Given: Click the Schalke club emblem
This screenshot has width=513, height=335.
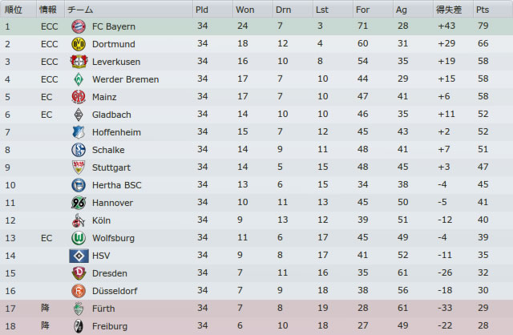Looking at the screenshot, I should click(79, 150).
